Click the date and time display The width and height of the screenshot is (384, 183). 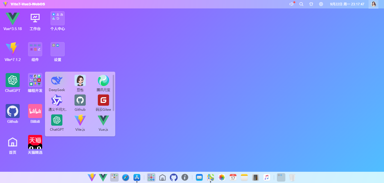tap(347, 4)
